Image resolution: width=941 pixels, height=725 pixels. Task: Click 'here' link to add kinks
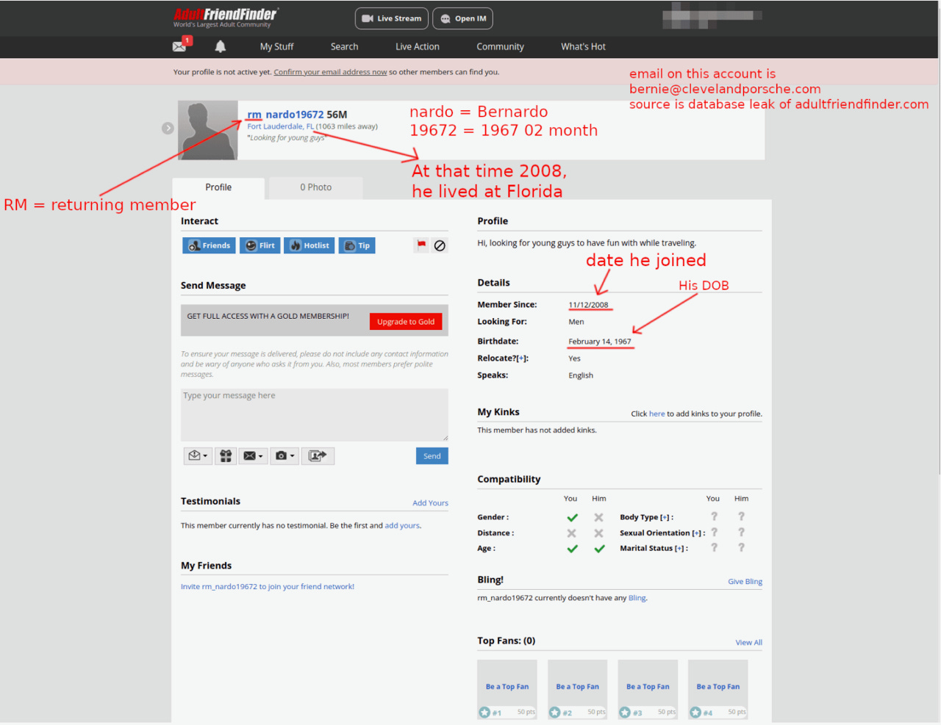click(x=656, y=414)
